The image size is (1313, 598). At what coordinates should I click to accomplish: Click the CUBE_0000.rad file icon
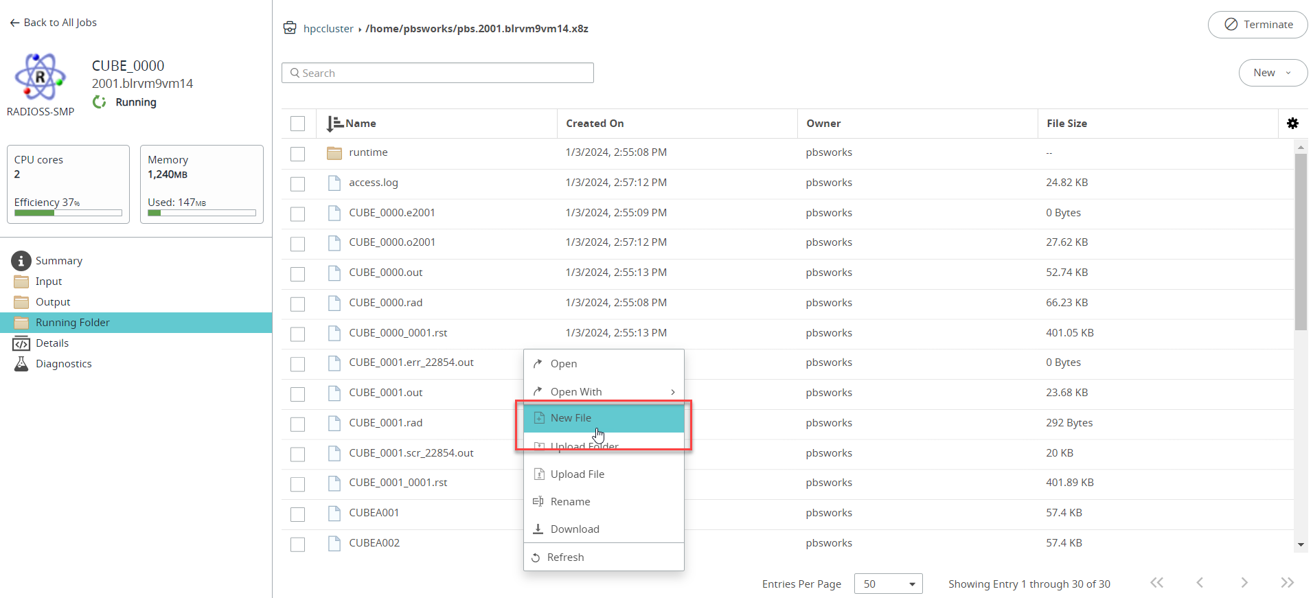[334, 303]
